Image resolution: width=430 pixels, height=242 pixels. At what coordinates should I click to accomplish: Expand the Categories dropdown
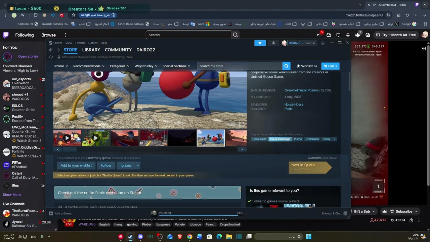120,66
